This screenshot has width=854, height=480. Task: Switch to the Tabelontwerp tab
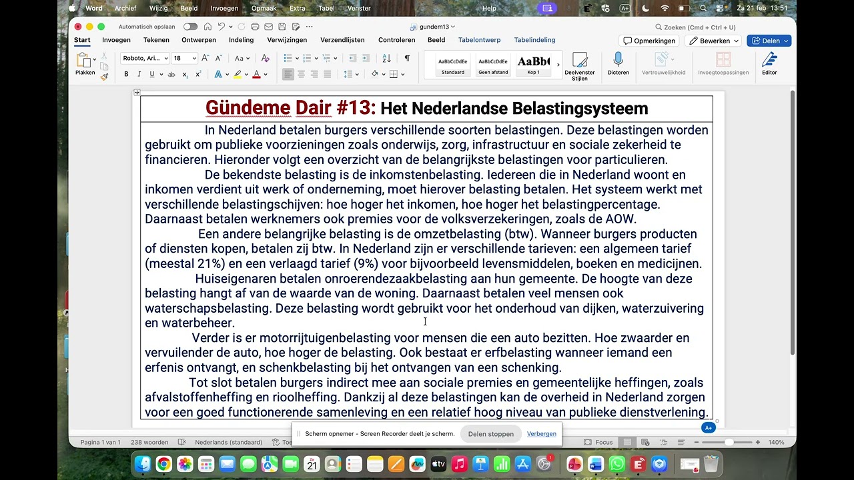(x=479, y=40)
